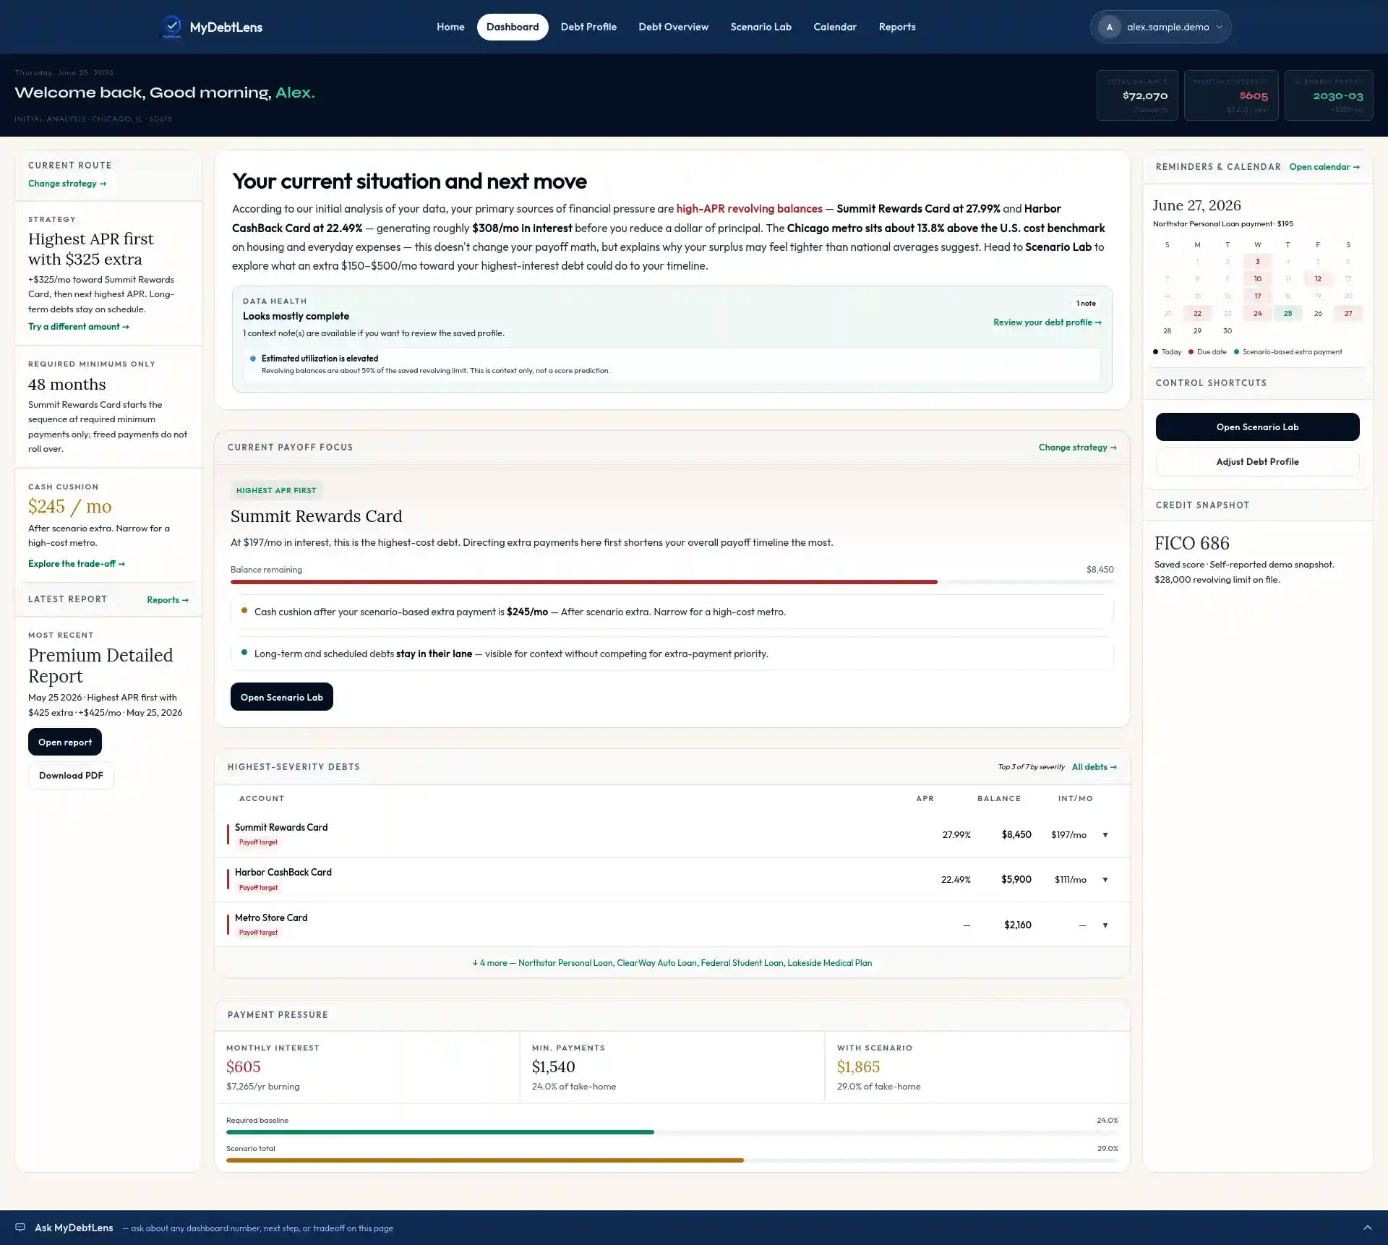
Task: Expand the Ask MyDebtLens bar with the chevron
Action: tap(1367, 1227)
